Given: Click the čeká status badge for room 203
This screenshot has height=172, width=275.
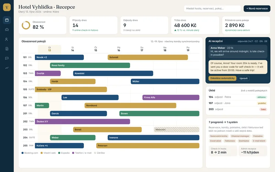Looking at the screenshot, I should 263,109.
